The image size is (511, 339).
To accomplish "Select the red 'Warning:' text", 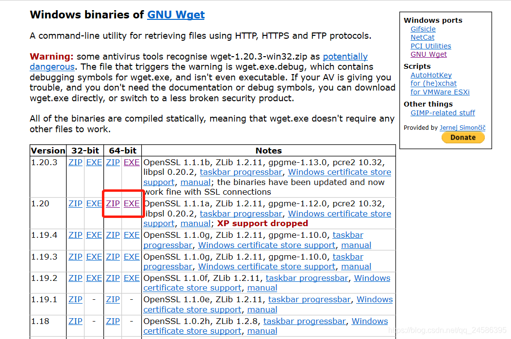I will click(x=51, y=57).
